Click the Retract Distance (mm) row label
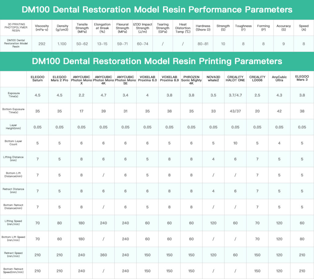This screenshot has height=279, width=314. click(x=13, y=191)
